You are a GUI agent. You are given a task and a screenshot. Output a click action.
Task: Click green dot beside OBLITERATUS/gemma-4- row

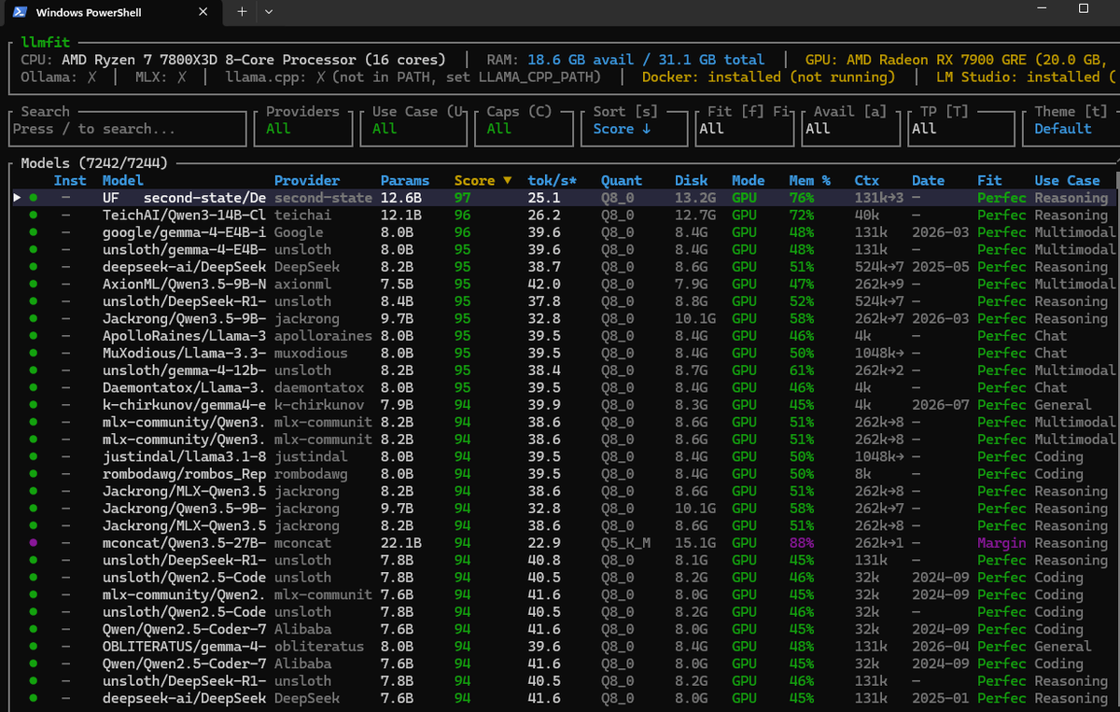(34, 647)
